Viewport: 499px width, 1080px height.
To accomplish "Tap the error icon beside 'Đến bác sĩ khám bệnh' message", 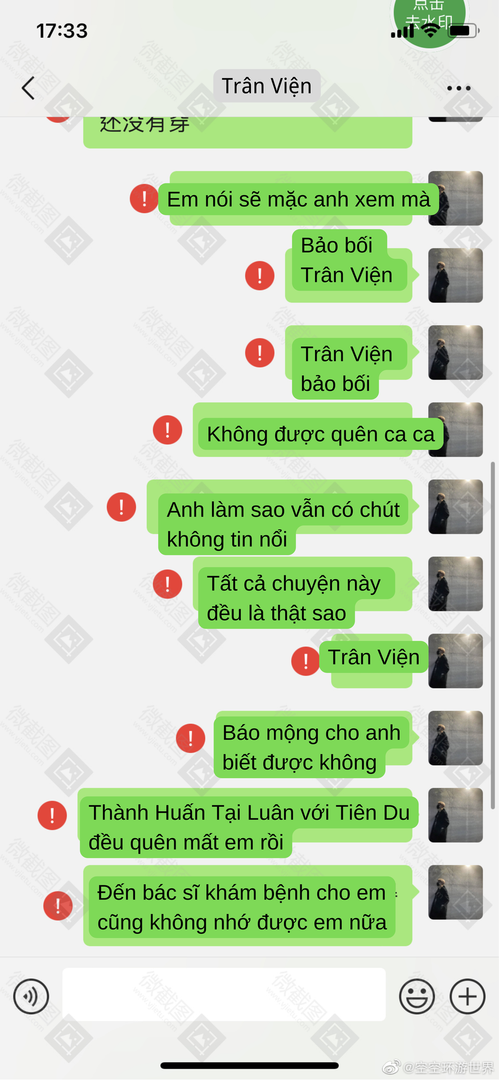I will tap(58, 906).
